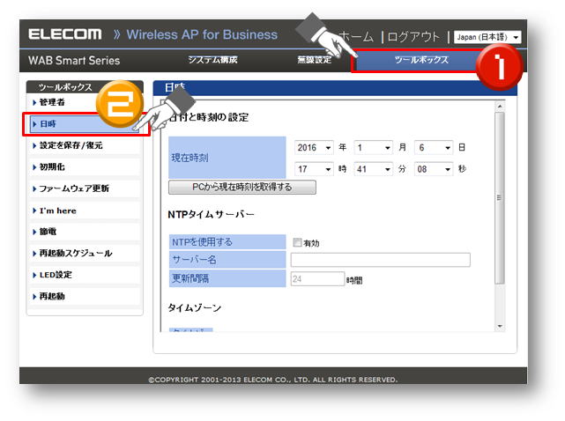
Task: Click PCから現在時刻を取得する button
Action: coord(242,188)
